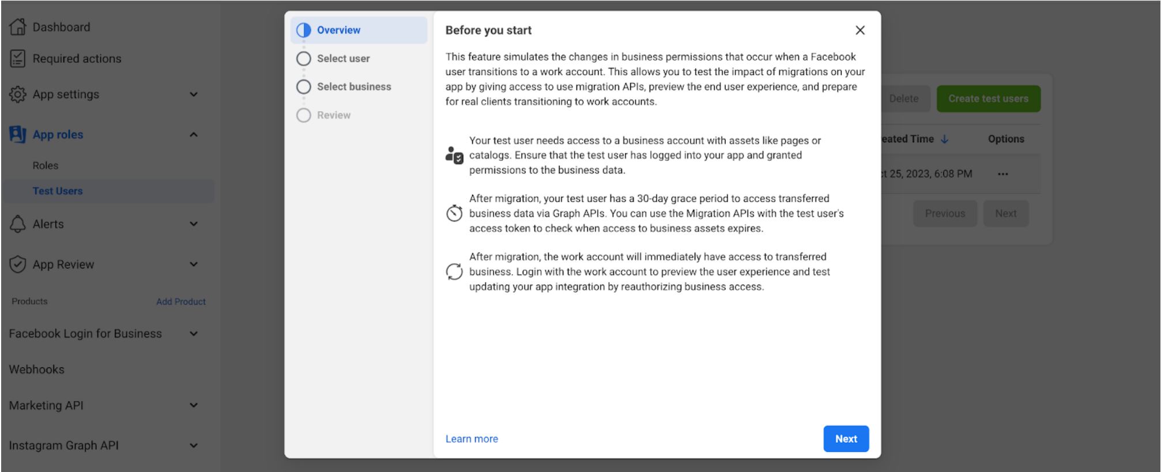1161x472 pixels.
Task: Click the App settings label
Action: pos(66,94)
